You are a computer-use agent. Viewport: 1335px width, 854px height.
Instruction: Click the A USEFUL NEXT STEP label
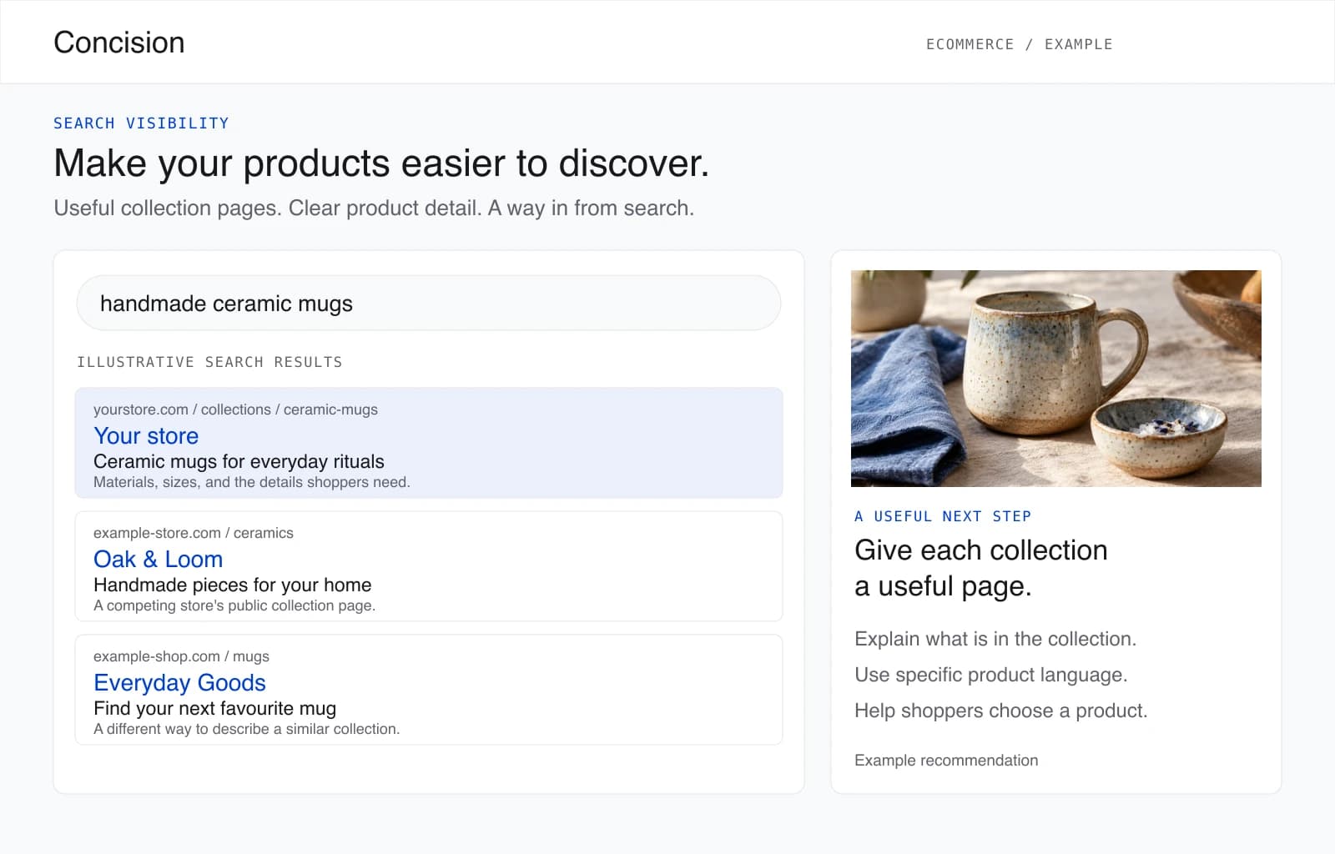point(943,516)
